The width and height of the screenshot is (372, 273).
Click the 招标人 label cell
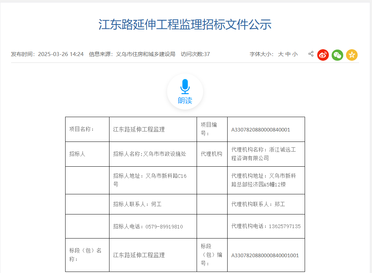[x=87, y=154]
